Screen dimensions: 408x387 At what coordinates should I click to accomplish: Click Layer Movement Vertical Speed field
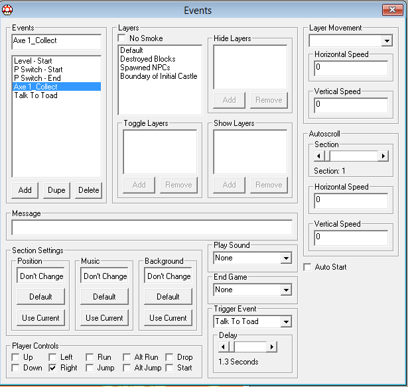click(x=351, y=105)
